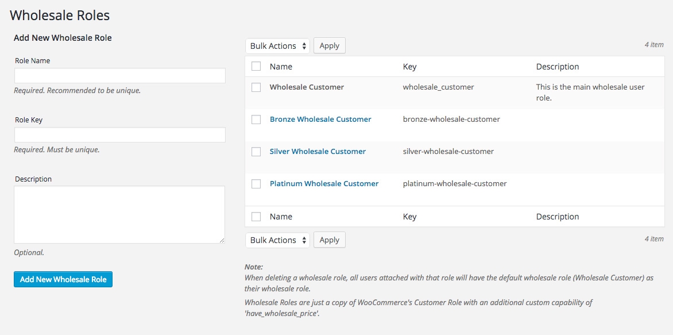Check the Platinum Wholesale Customer checkbox

click(256, 184)
